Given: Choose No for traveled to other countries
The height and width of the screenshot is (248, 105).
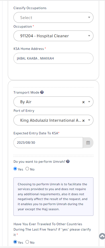Looking at the screenshot, I should pyautogui.click(x=27, y=242).
